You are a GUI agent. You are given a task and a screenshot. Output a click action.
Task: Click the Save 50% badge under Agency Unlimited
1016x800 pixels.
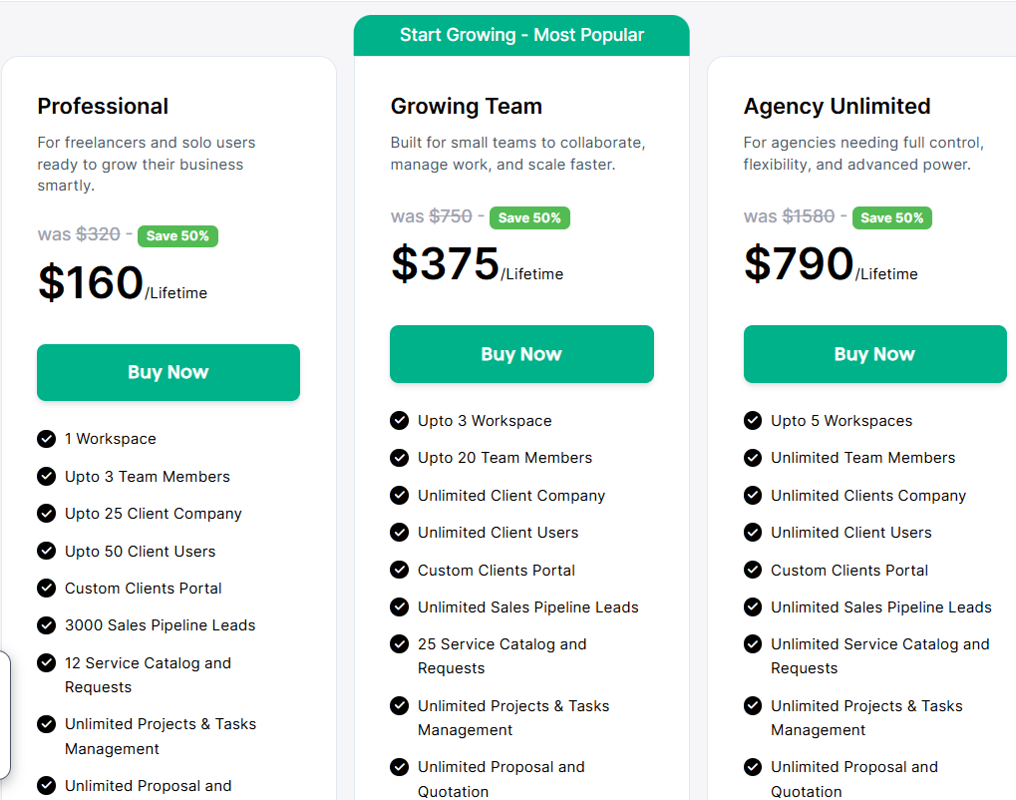point(891,217)
